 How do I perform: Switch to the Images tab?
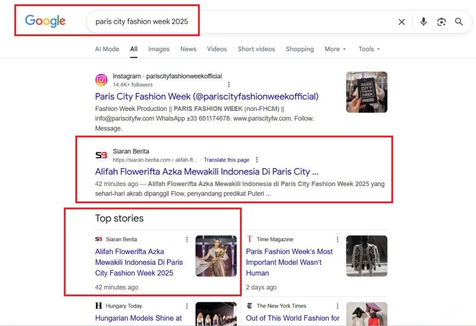[x=159, y=49]
